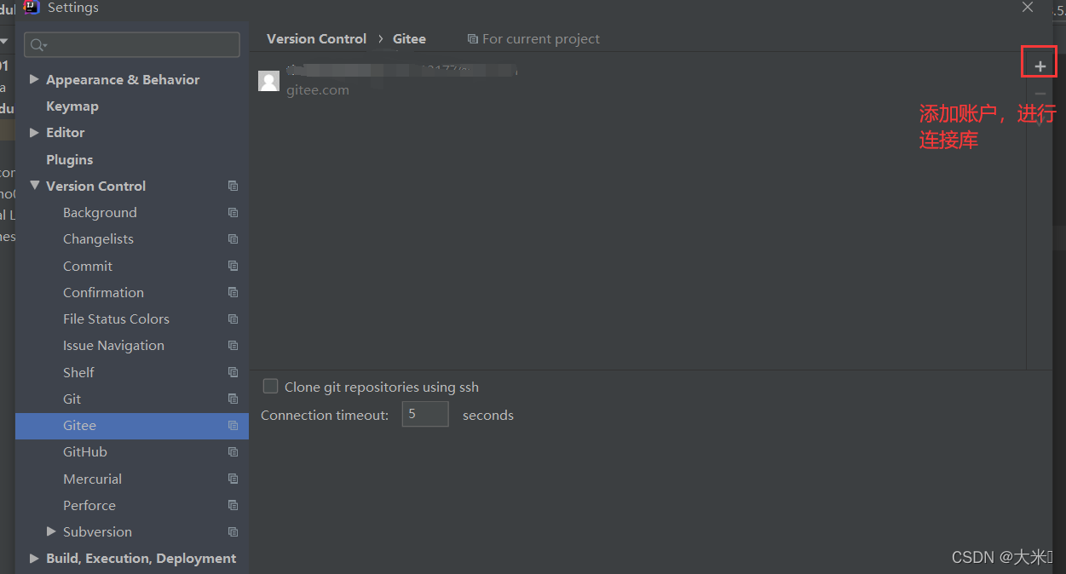Click the gitee.com account avatar

[x=268, y=81]
